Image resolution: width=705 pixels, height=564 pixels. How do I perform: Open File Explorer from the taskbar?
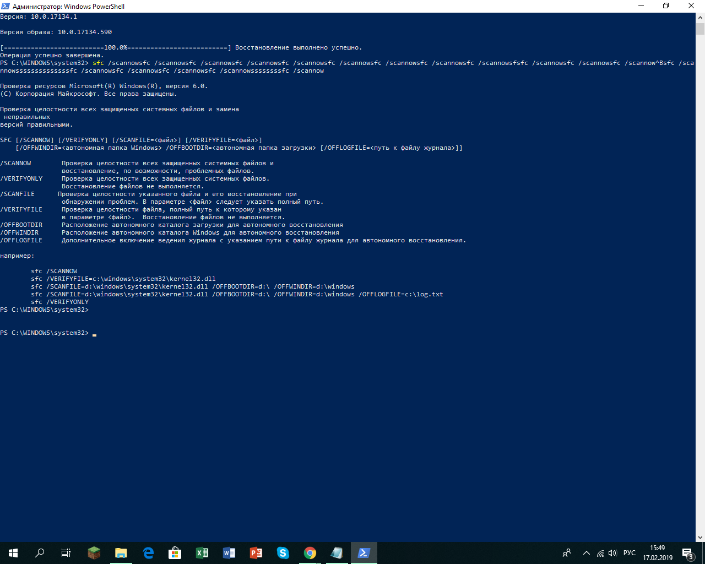pyautogui.click(x=121, y=553)
